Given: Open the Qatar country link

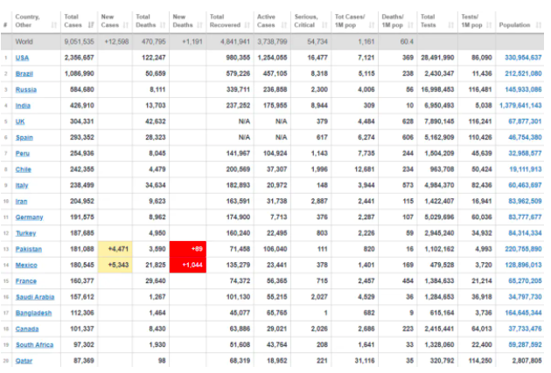Looking at the screenshot, I should click(x=24, y=361).
